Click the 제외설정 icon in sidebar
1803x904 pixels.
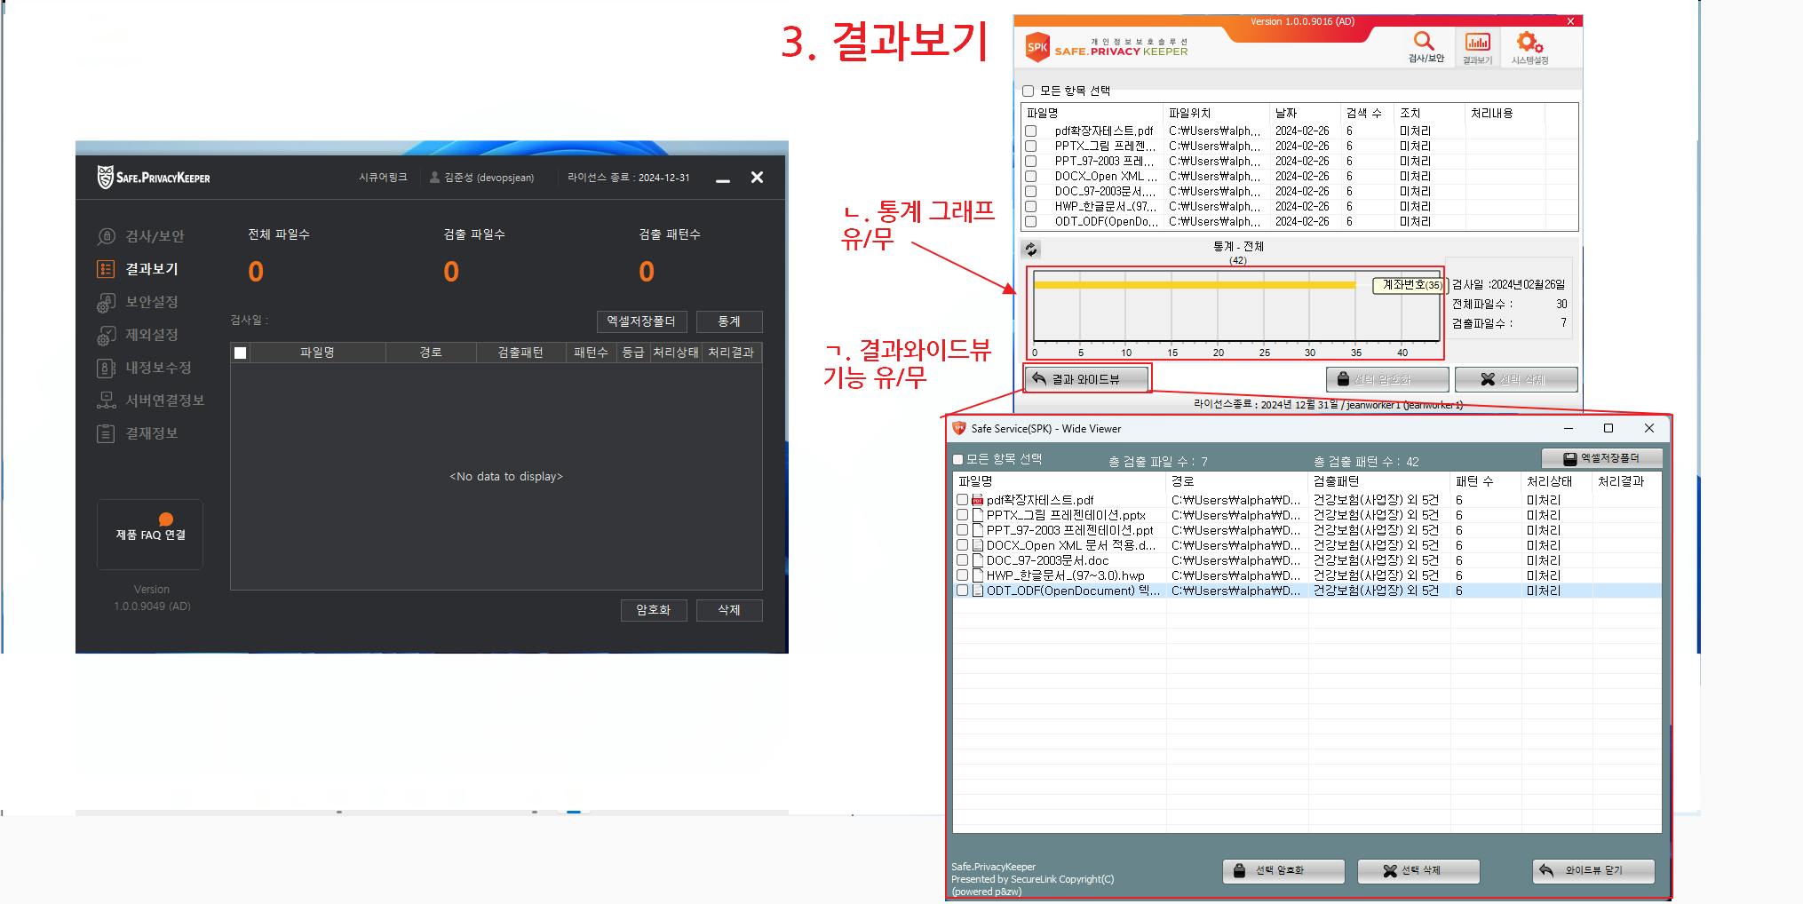[106, 336]
